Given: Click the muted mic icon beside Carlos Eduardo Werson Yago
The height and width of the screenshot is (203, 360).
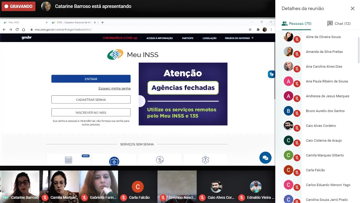Looking at the screenshot, I should coord(297,187).
